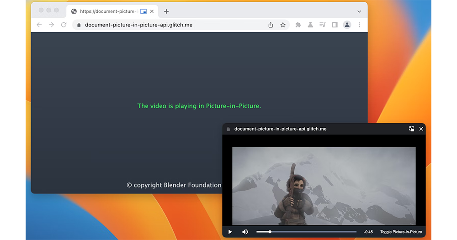
Task: Click the lock icon in the PiP title bar
Action: [228, 129]
